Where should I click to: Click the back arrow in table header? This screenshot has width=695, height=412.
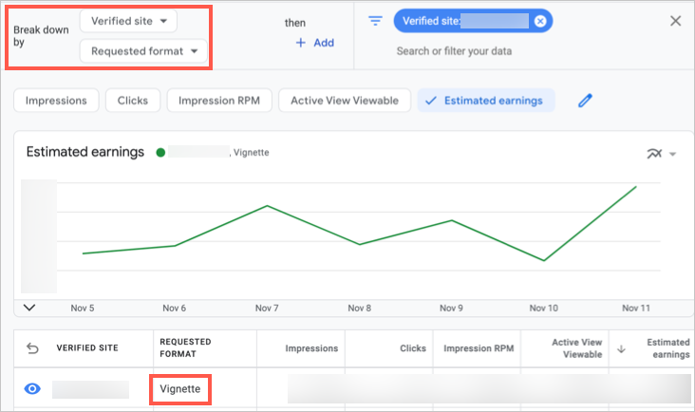(x=33, y=348)
